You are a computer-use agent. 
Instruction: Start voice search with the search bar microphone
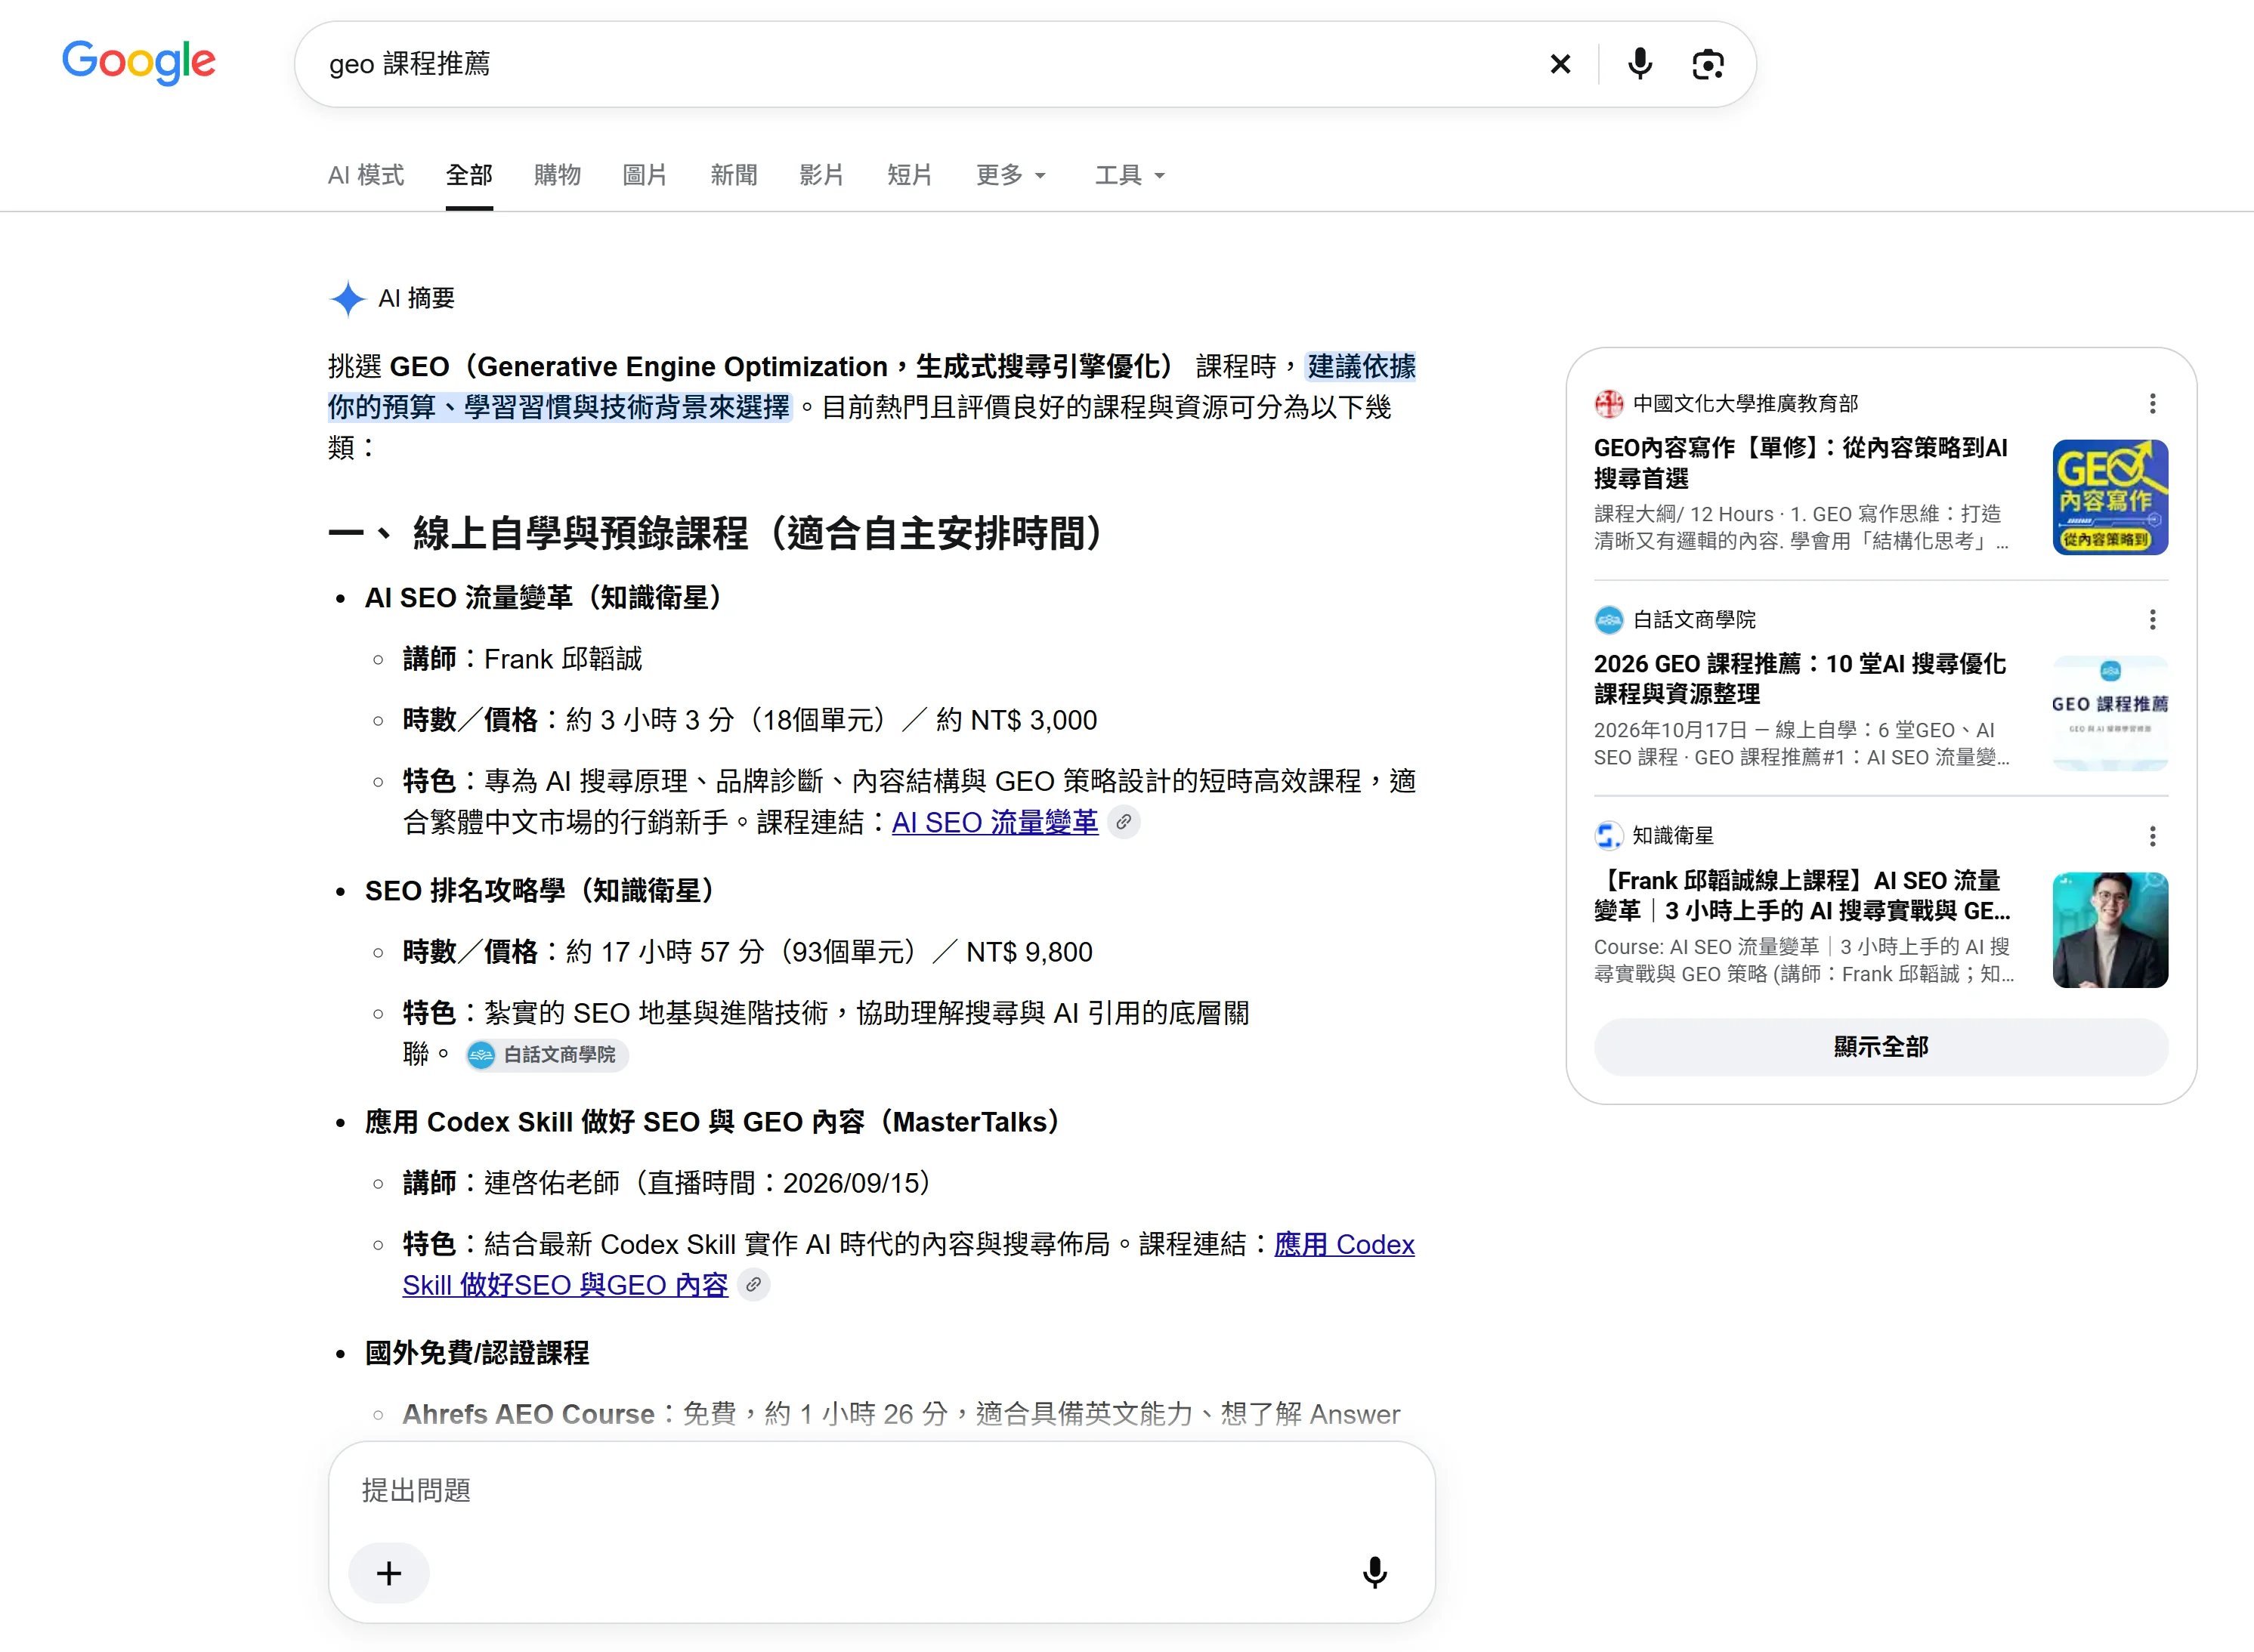coord(1640,64)
